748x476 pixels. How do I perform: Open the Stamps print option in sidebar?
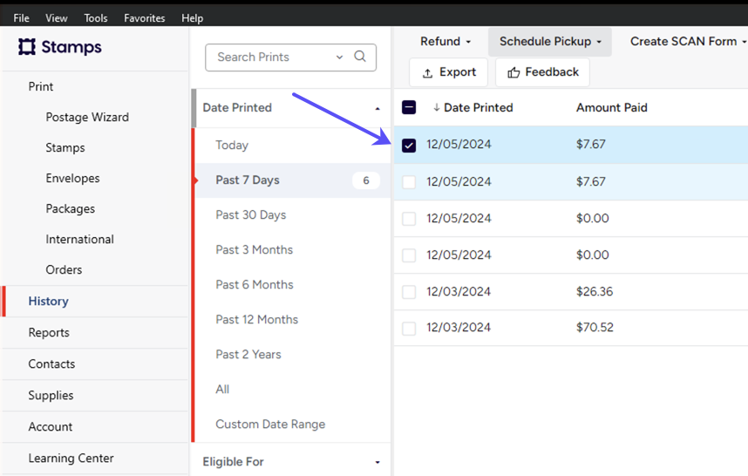pos(65,148)
